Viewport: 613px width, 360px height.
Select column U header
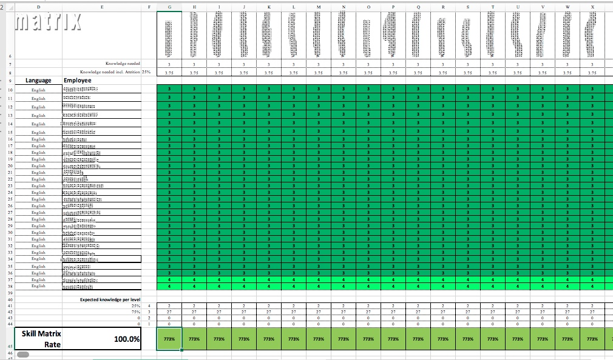point(518,7)
